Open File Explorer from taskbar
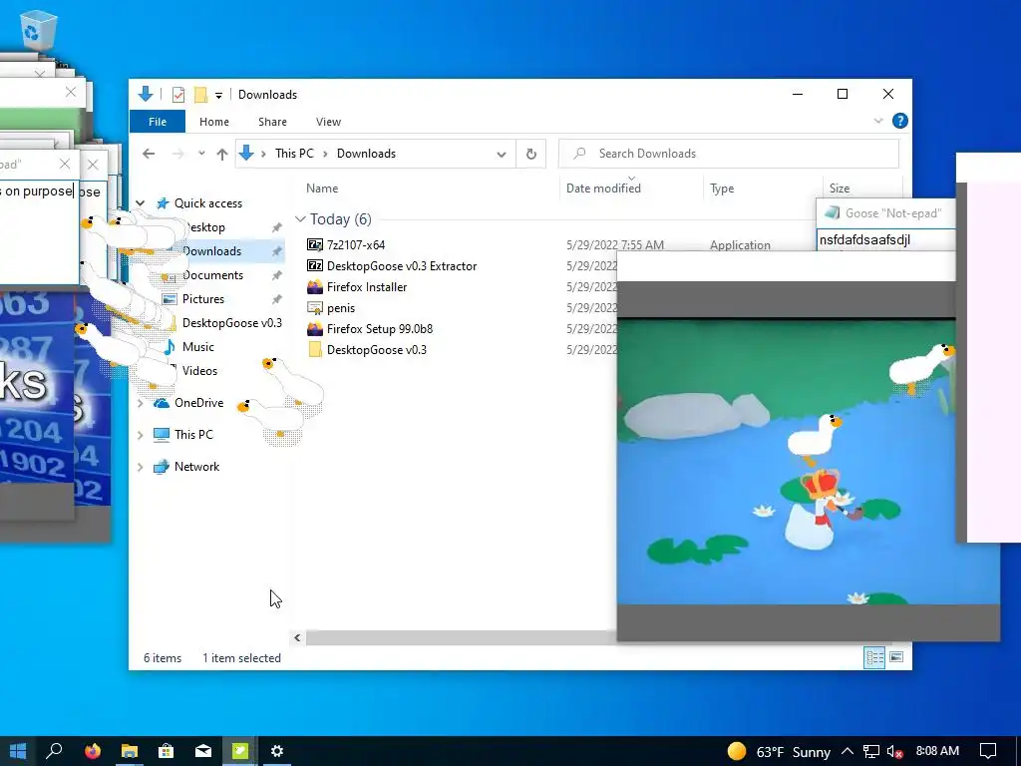 pyautogui.click(x=130, y=751)
